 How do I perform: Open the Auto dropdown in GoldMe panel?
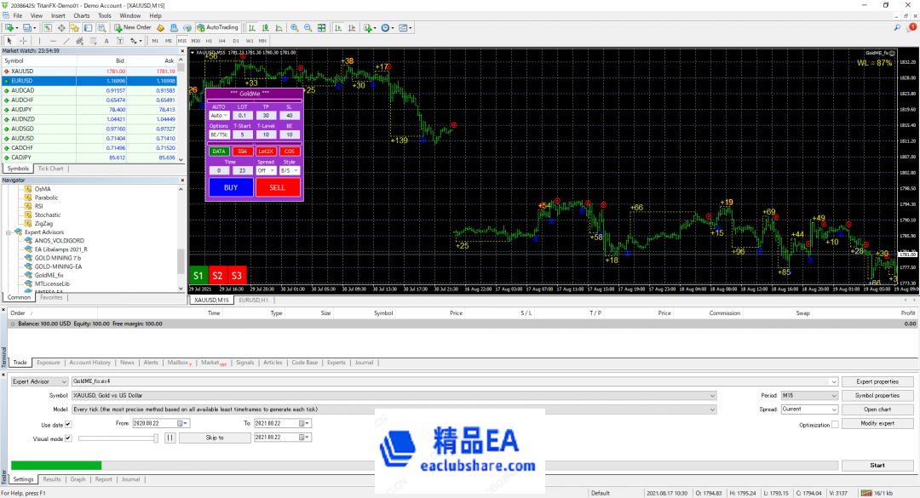click(219, 116)
